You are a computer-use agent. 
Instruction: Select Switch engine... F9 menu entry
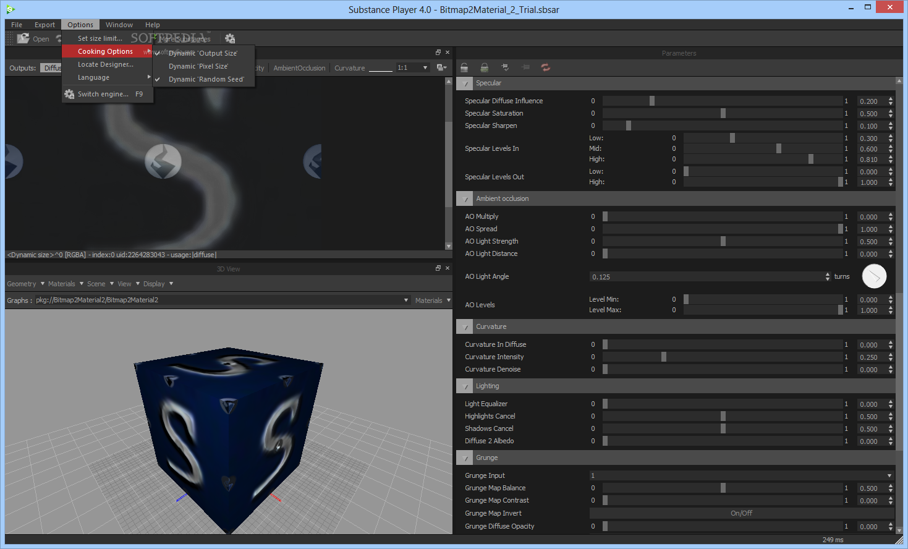click(x=107, y=94)
